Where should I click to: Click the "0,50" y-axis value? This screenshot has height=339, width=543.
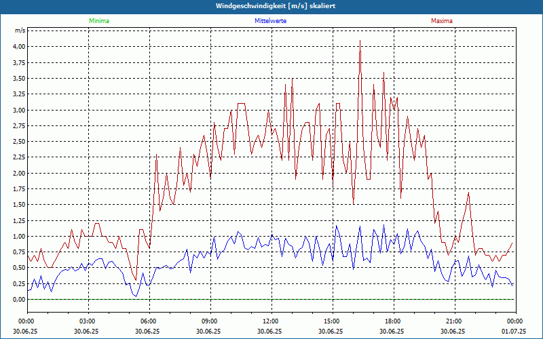(x=19, y=268)
